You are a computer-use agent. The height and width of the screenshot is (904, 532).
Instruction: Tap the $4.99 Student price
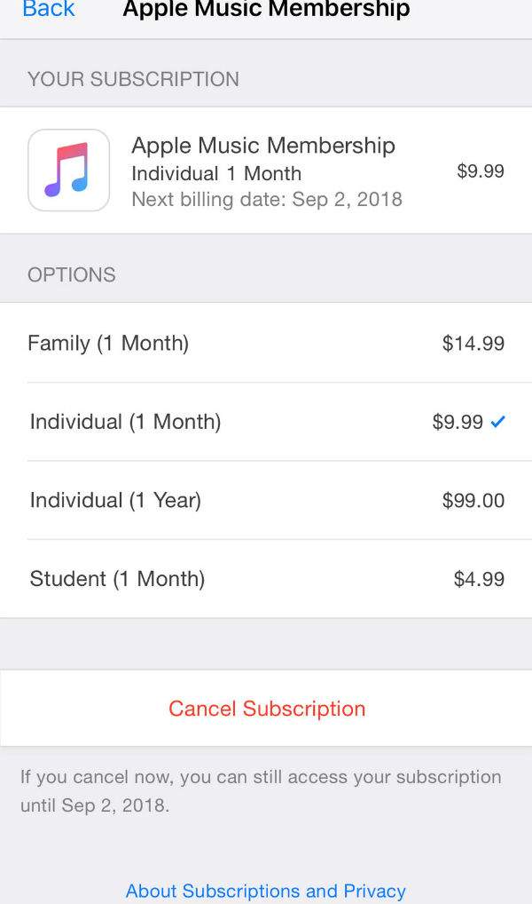coord(479,579)
